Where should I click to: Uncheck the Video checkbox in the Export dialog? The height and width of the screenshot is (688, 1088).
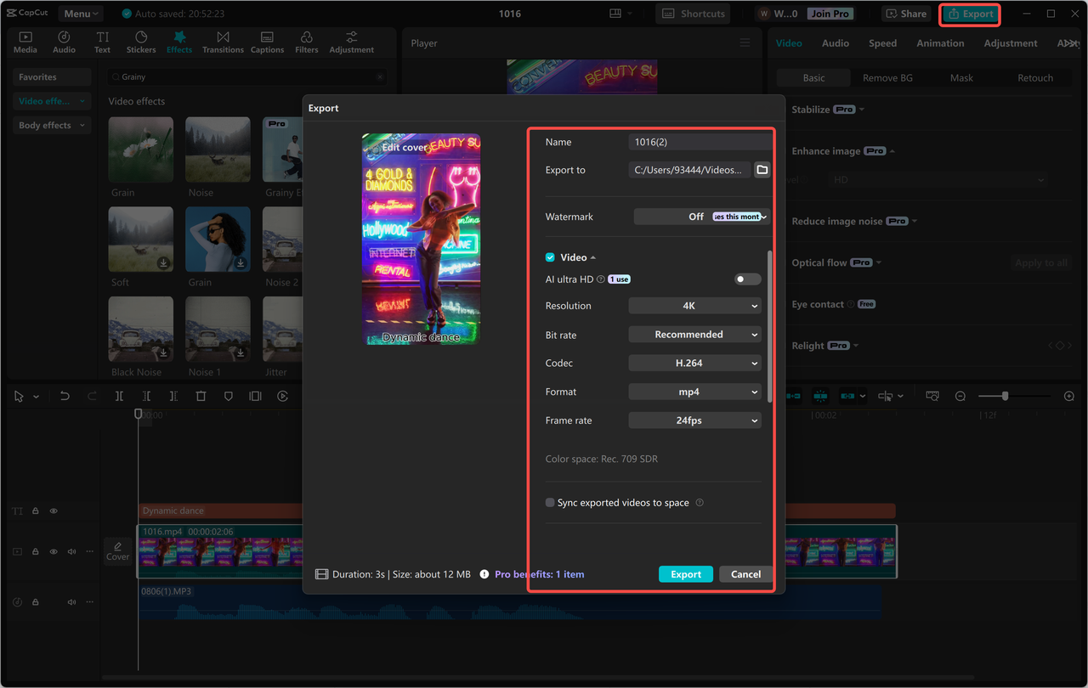pos(549,257)
